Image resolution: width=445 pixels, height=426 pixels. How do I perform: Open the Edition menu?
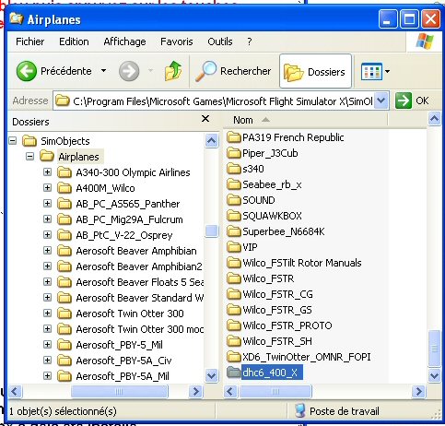pyautogui.click(x=74, y=41)
